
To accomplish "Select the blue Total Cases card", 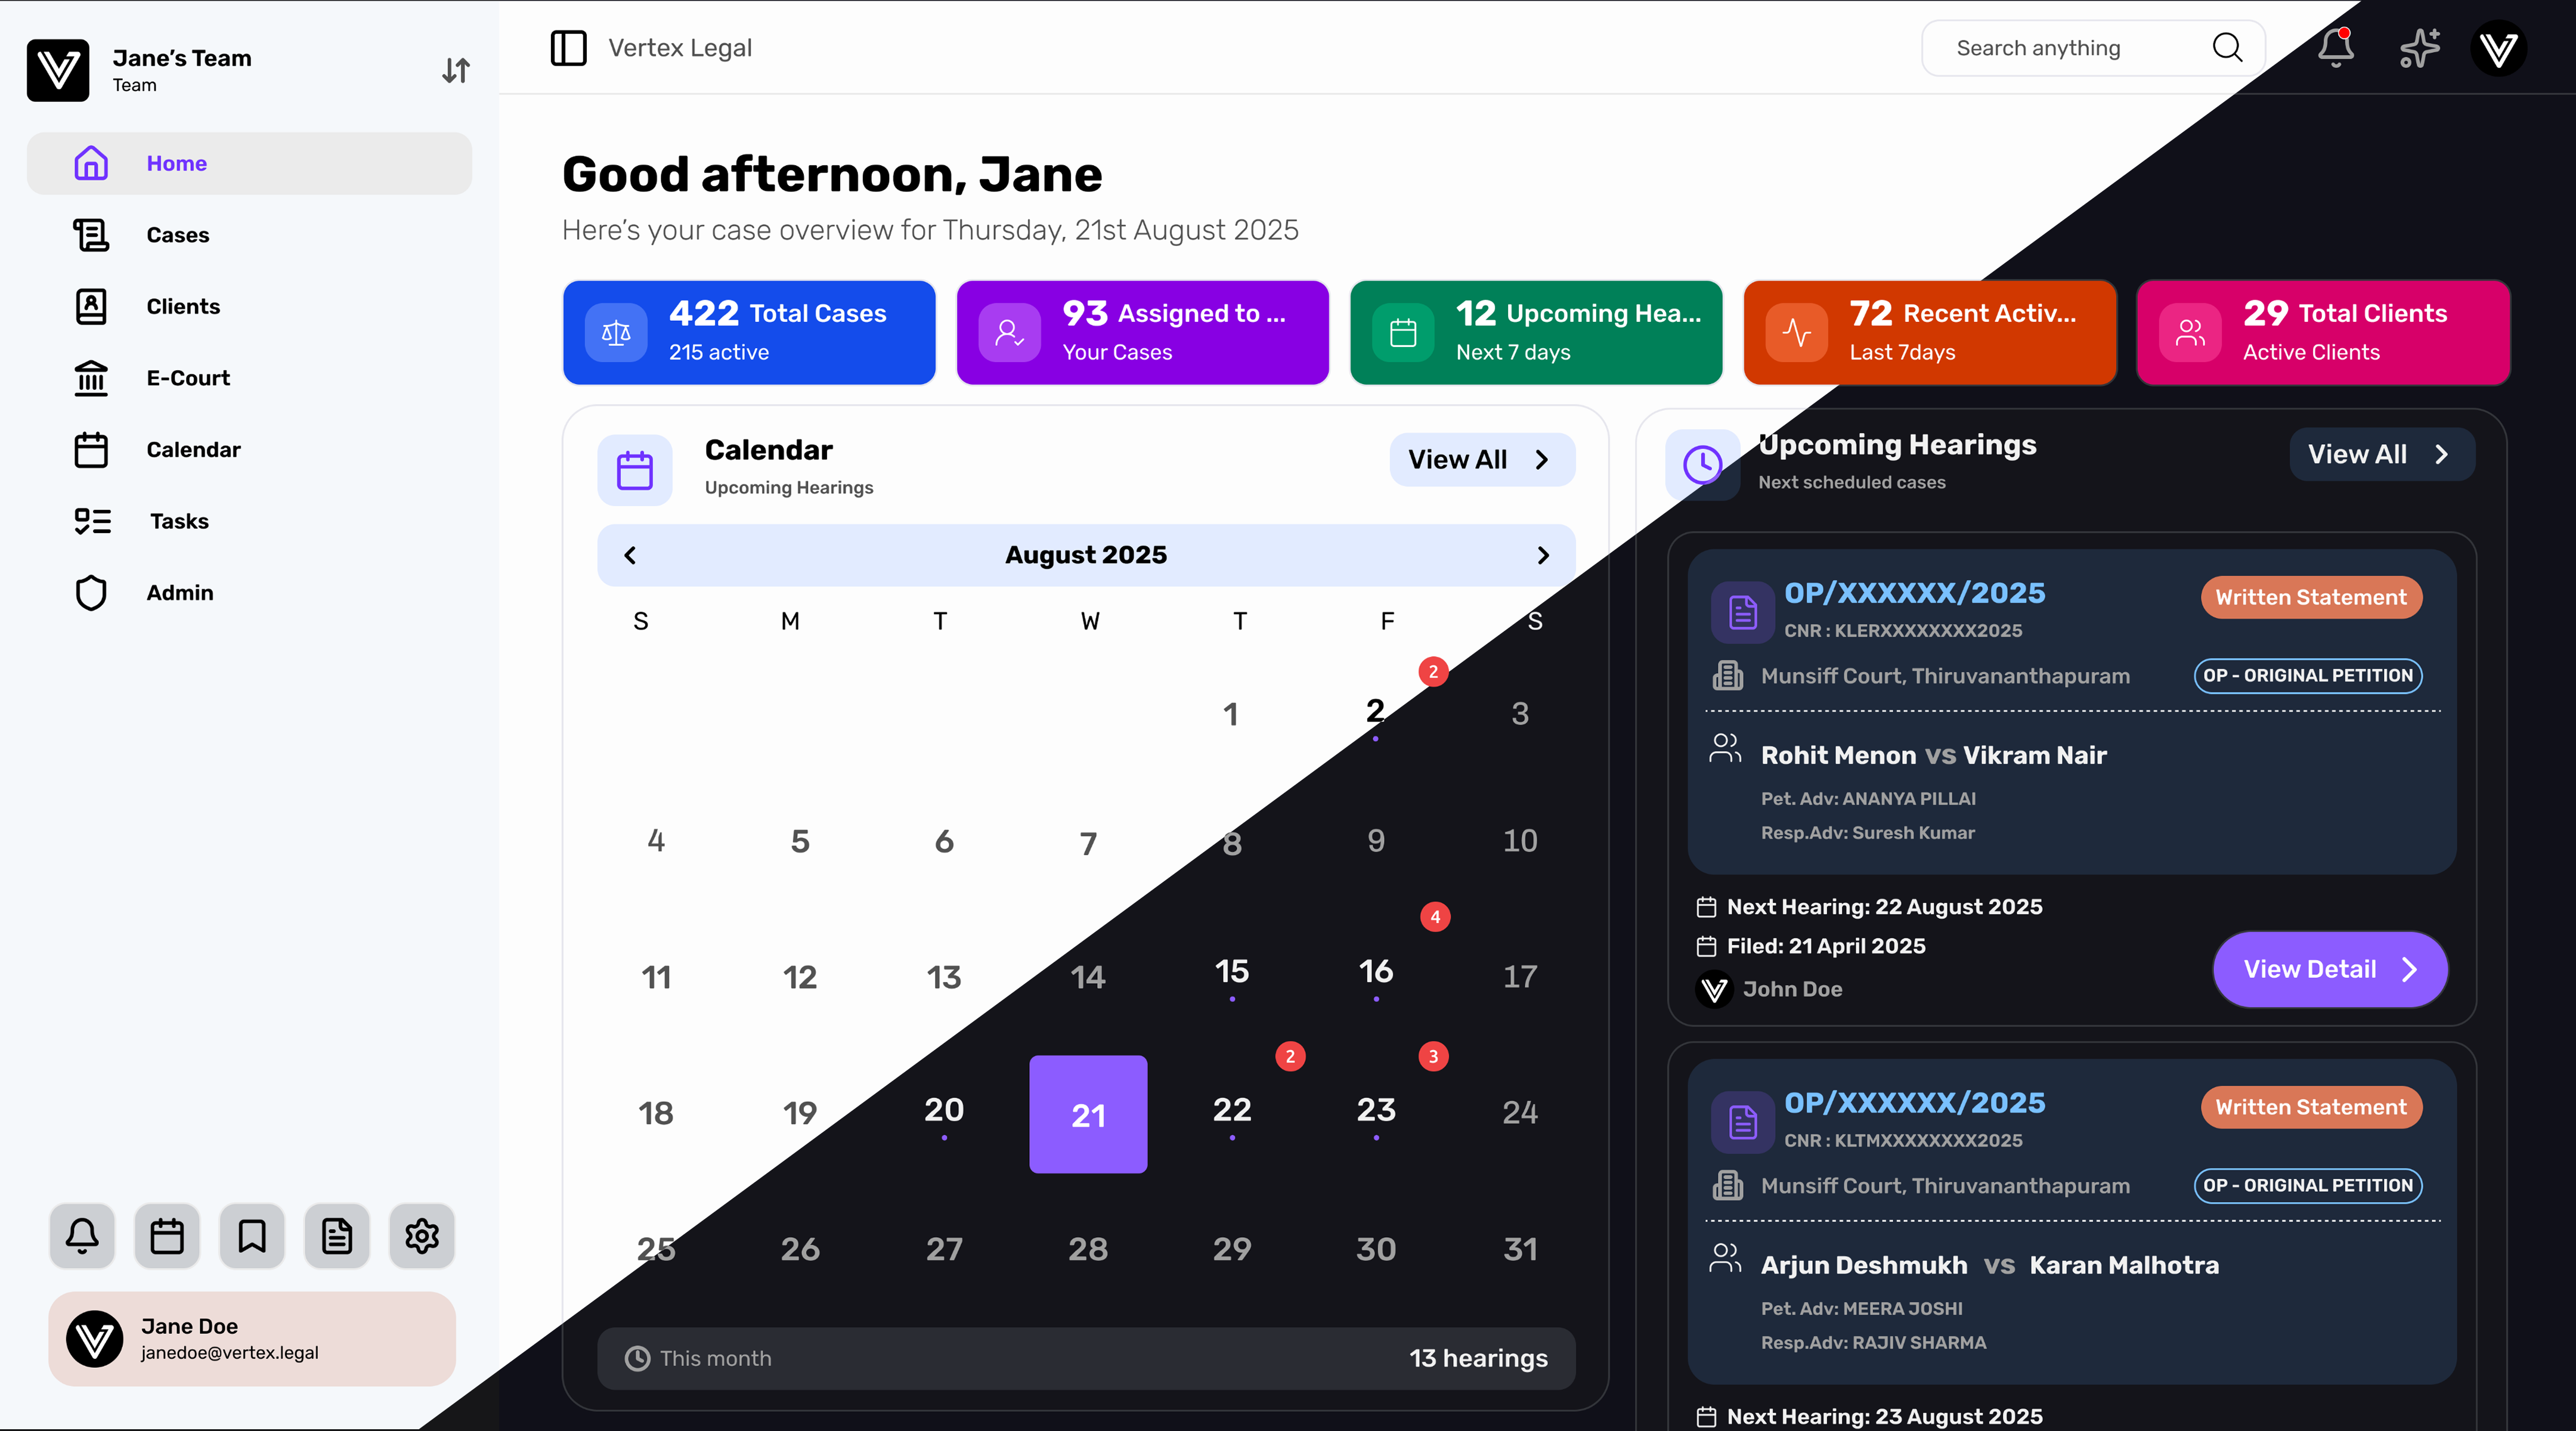I will (x=749, y=332).
